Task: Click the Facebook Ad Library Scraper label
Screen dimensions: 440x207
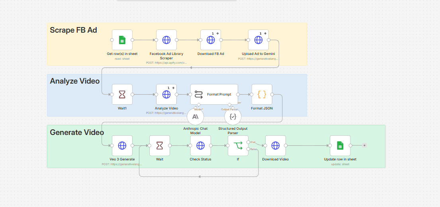Action: 166,56
